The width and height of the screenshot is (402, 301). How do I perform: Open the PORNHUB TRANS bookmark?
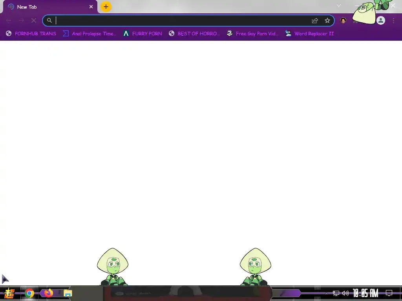(x=31, y=34)
